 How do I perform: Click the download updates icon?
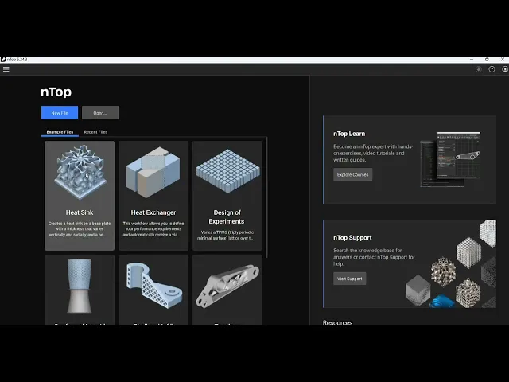[479, 69]
